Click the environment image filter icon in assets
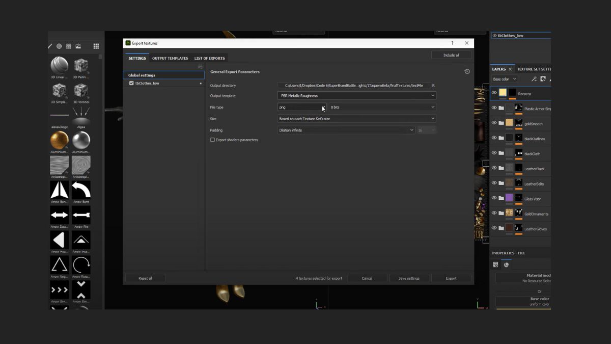This screenshot has height=344, width=611. (78, 46)
